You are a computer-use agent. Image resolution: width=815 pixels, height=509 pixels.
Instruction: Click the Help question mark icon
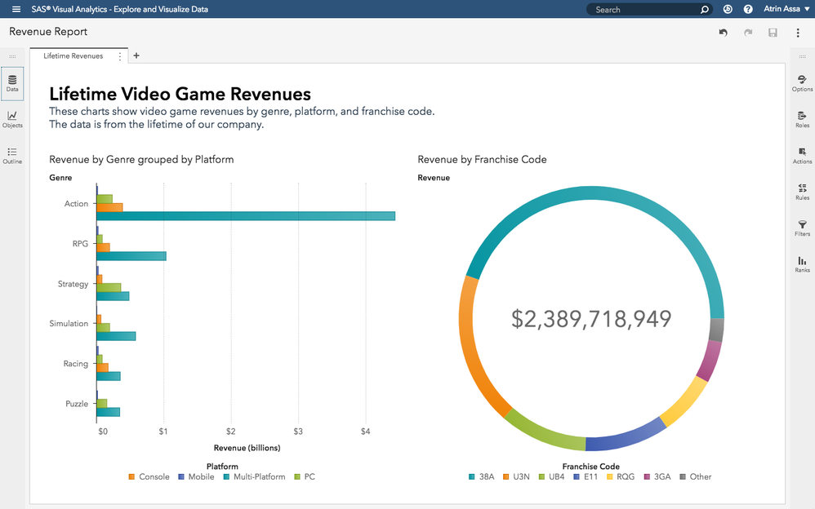(x=748, y=9)
